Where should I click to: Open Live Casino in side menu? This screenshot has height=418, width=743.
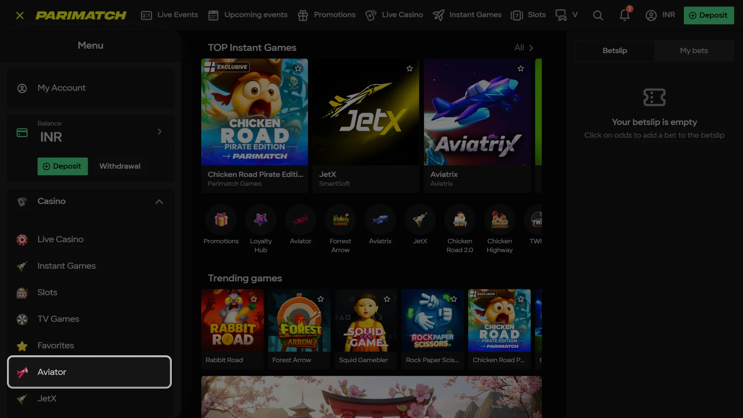91,240
